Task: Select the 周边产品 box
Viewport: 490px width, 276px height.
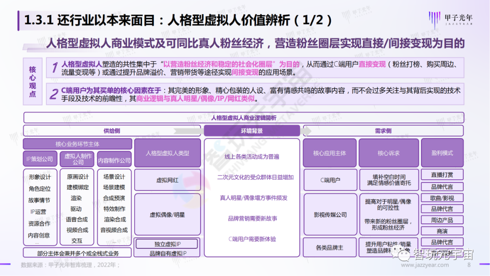Action: point(442,220)
